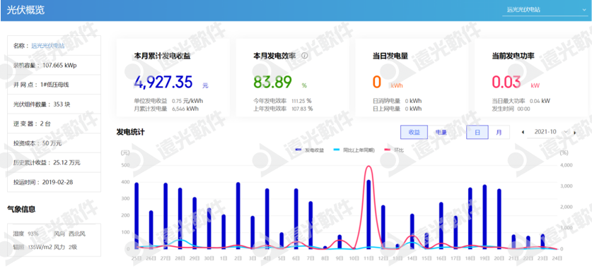Viewport: 592px width, 273px height.
Task: Click 辐照 135W/m2 weather value
Action: (x=33, y=248)
